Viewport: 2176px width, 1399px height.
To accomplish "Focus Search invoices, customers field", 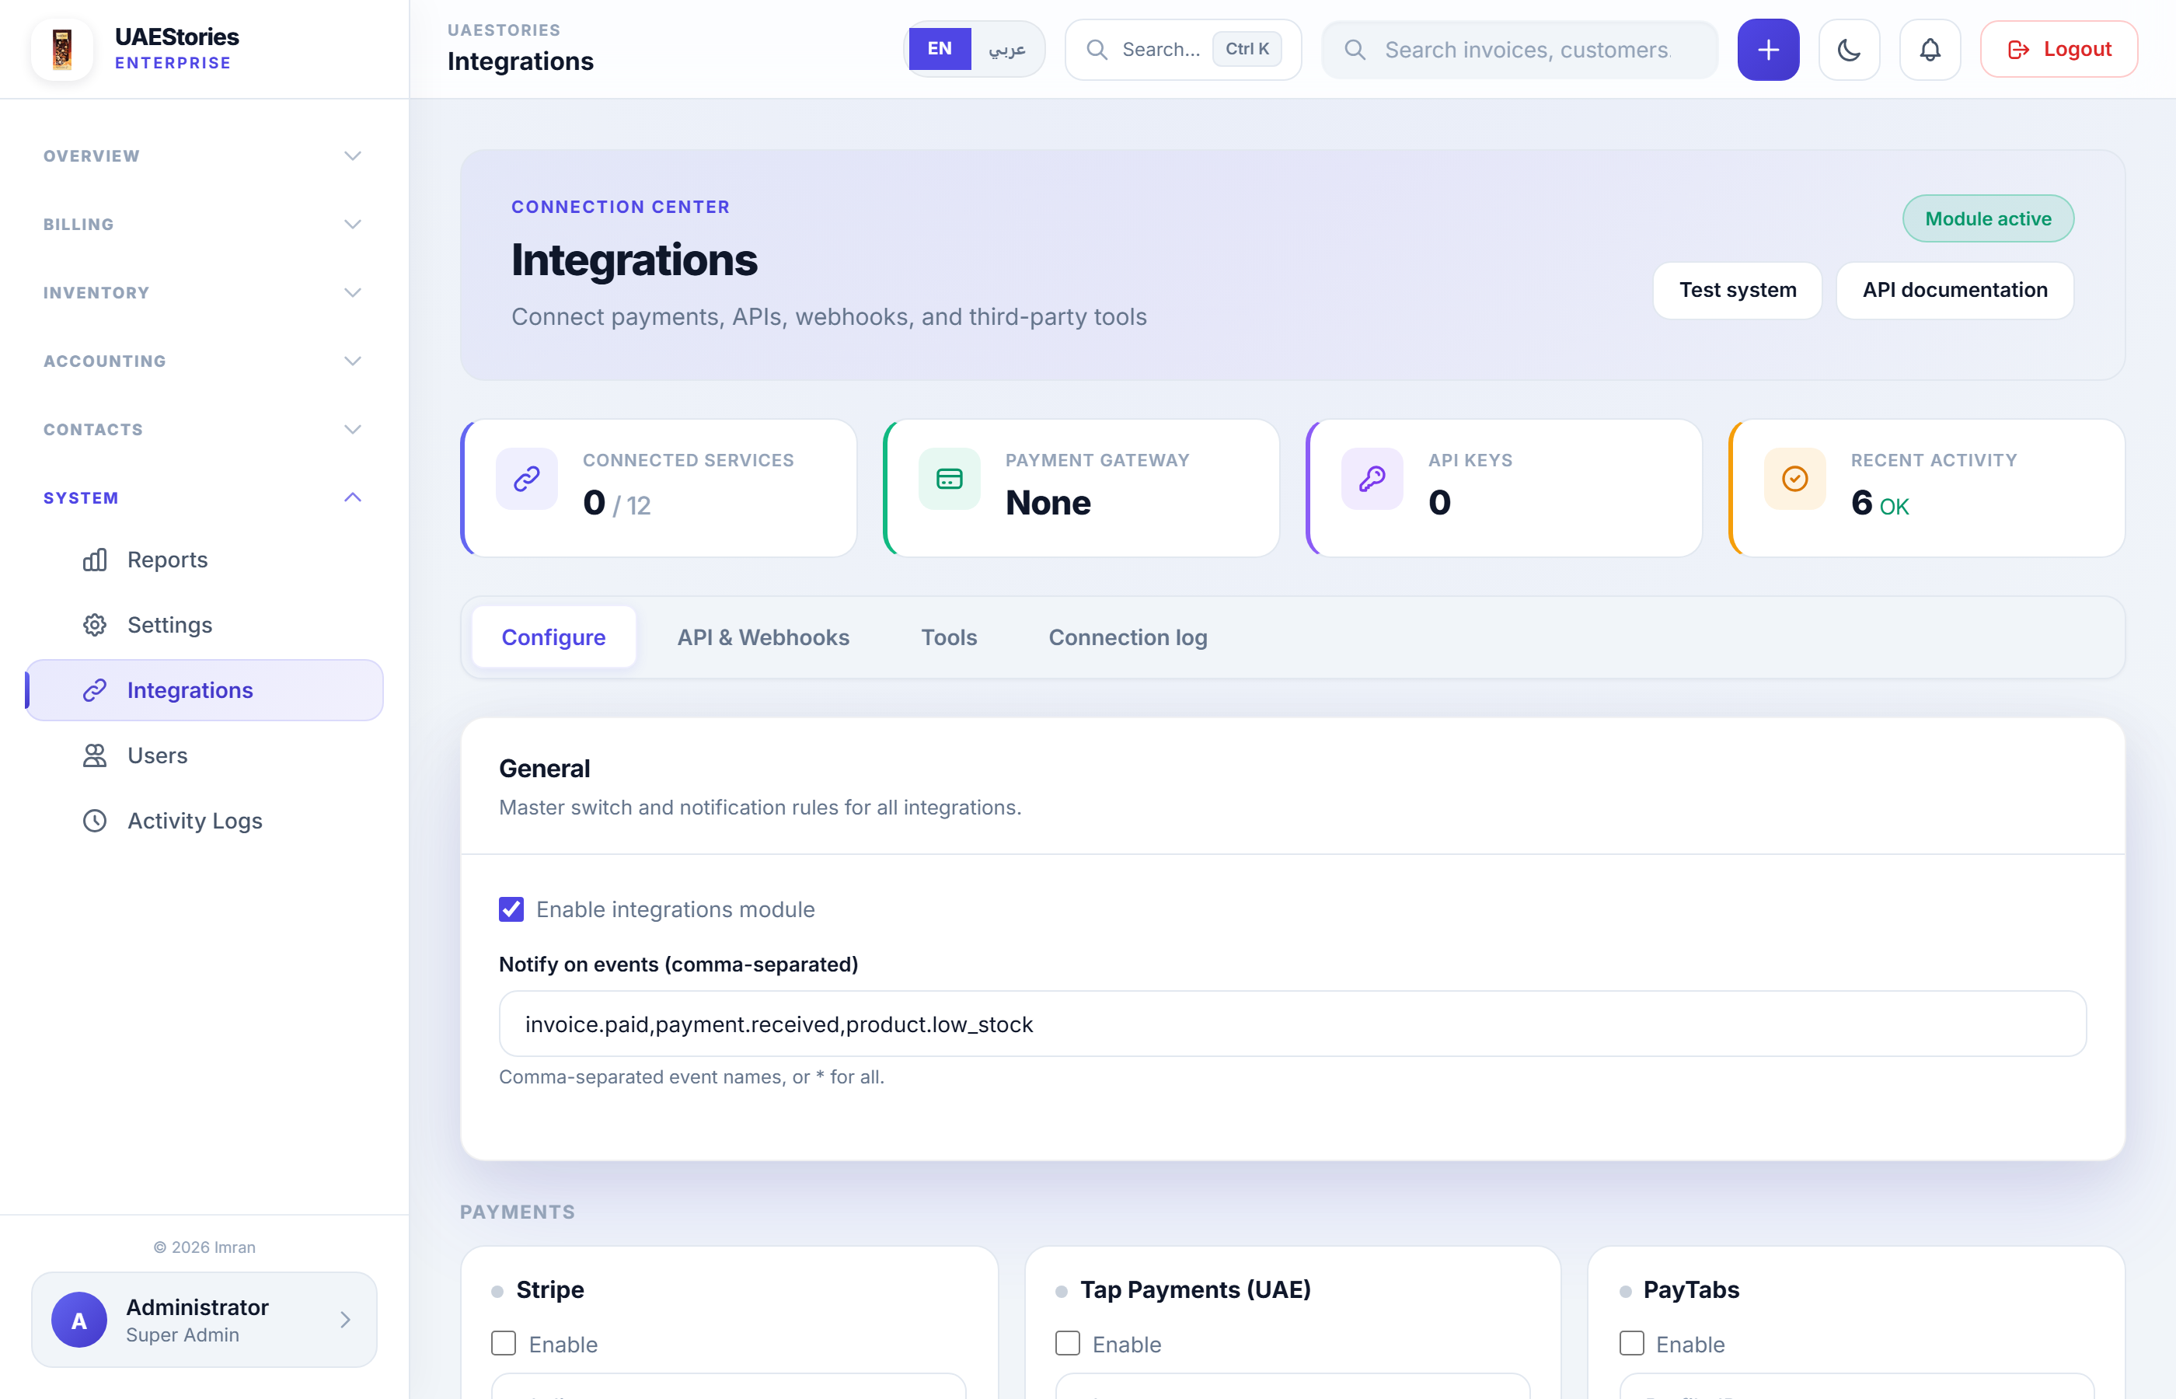I will pos(1519,49).
